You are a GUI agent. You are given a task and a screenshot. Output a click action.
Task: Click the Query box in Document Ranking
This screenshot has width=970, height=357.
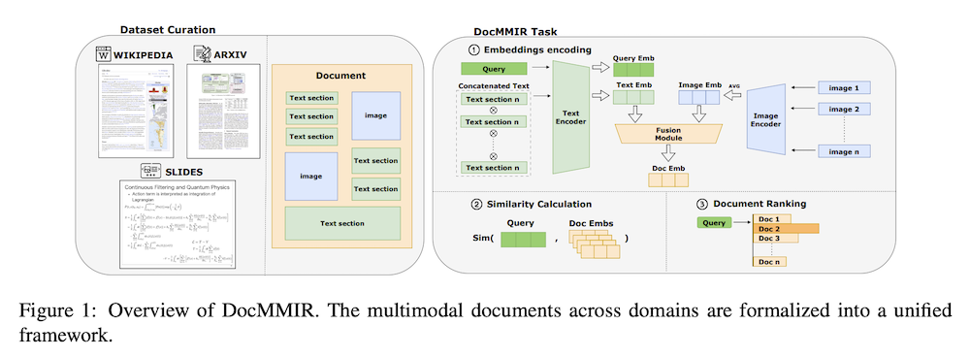coord(714,222)
